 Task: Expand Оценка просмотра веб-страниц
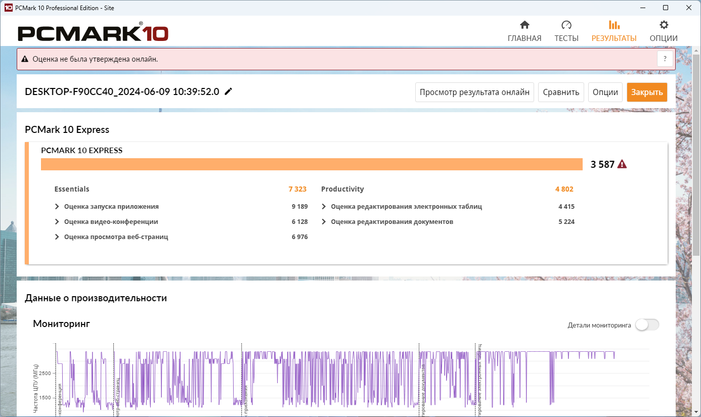coord(57,237)
